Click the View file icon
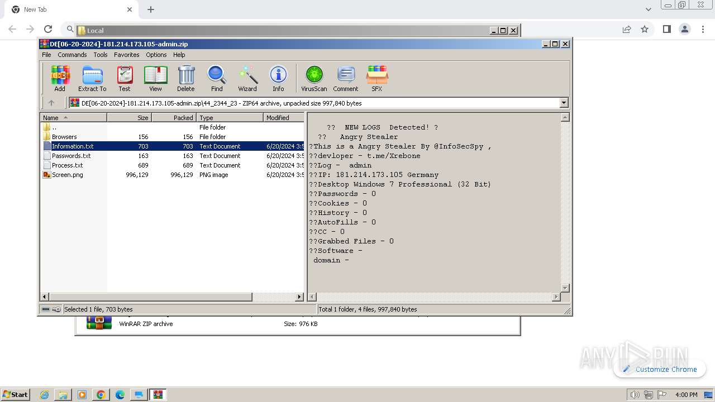The image size is (715, 402). tap(155, 78)
